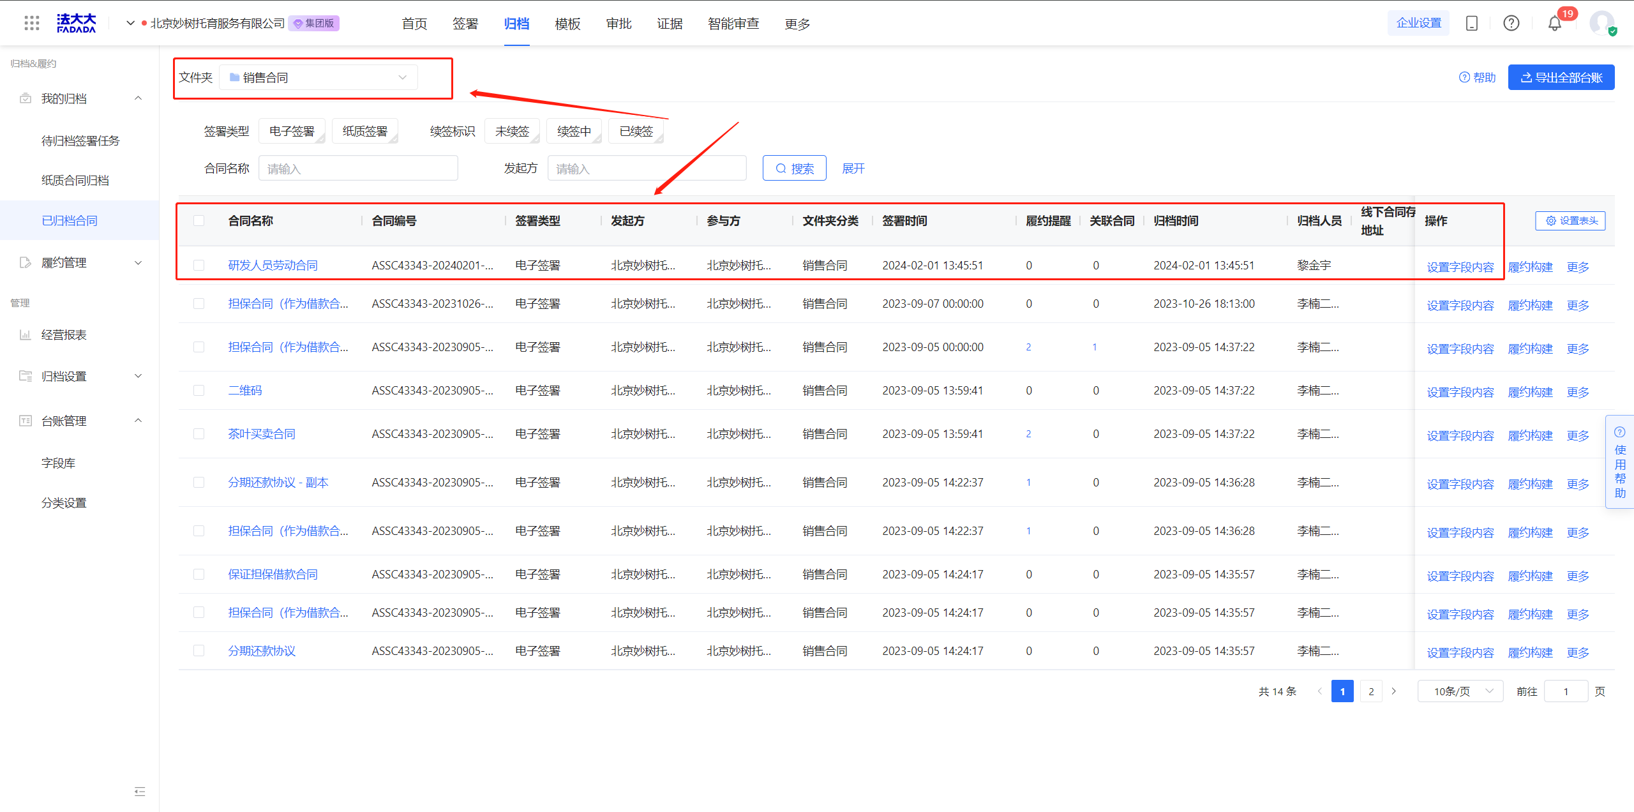Click the 搜索 button
The width and height of the screenshot is (1634, 812).
tap(795, 168)
